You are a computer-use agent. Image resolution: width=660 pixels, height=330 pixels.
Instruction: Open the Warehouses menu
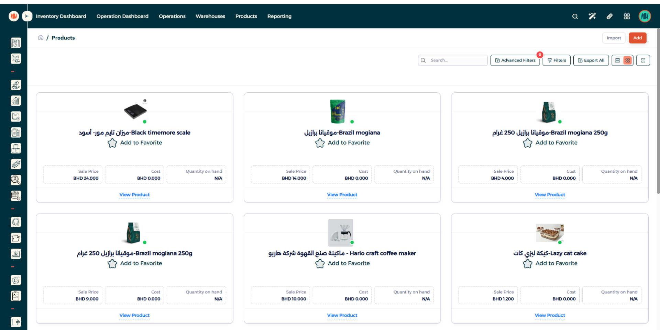[x=210, y=16]
